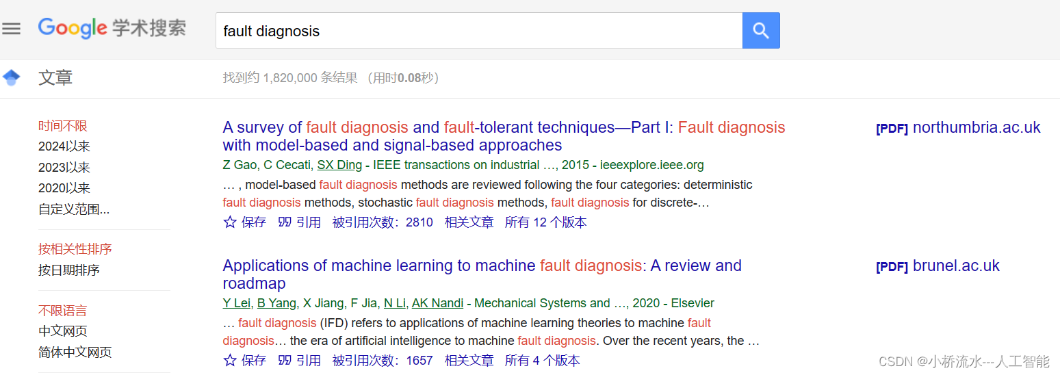Click the blue search magnifier button
The image size is (1060, 375).
(760, 31)
